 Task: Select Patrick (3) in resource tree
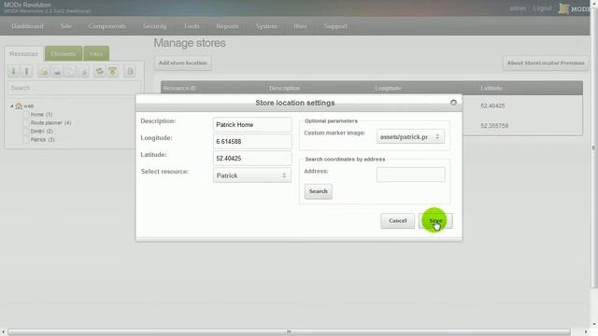pos(42,139)
